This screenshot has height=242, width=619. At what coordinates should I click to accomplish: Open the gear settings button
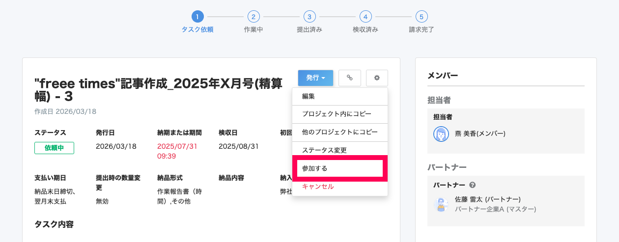pyautogui.click(x=377, y=78)
